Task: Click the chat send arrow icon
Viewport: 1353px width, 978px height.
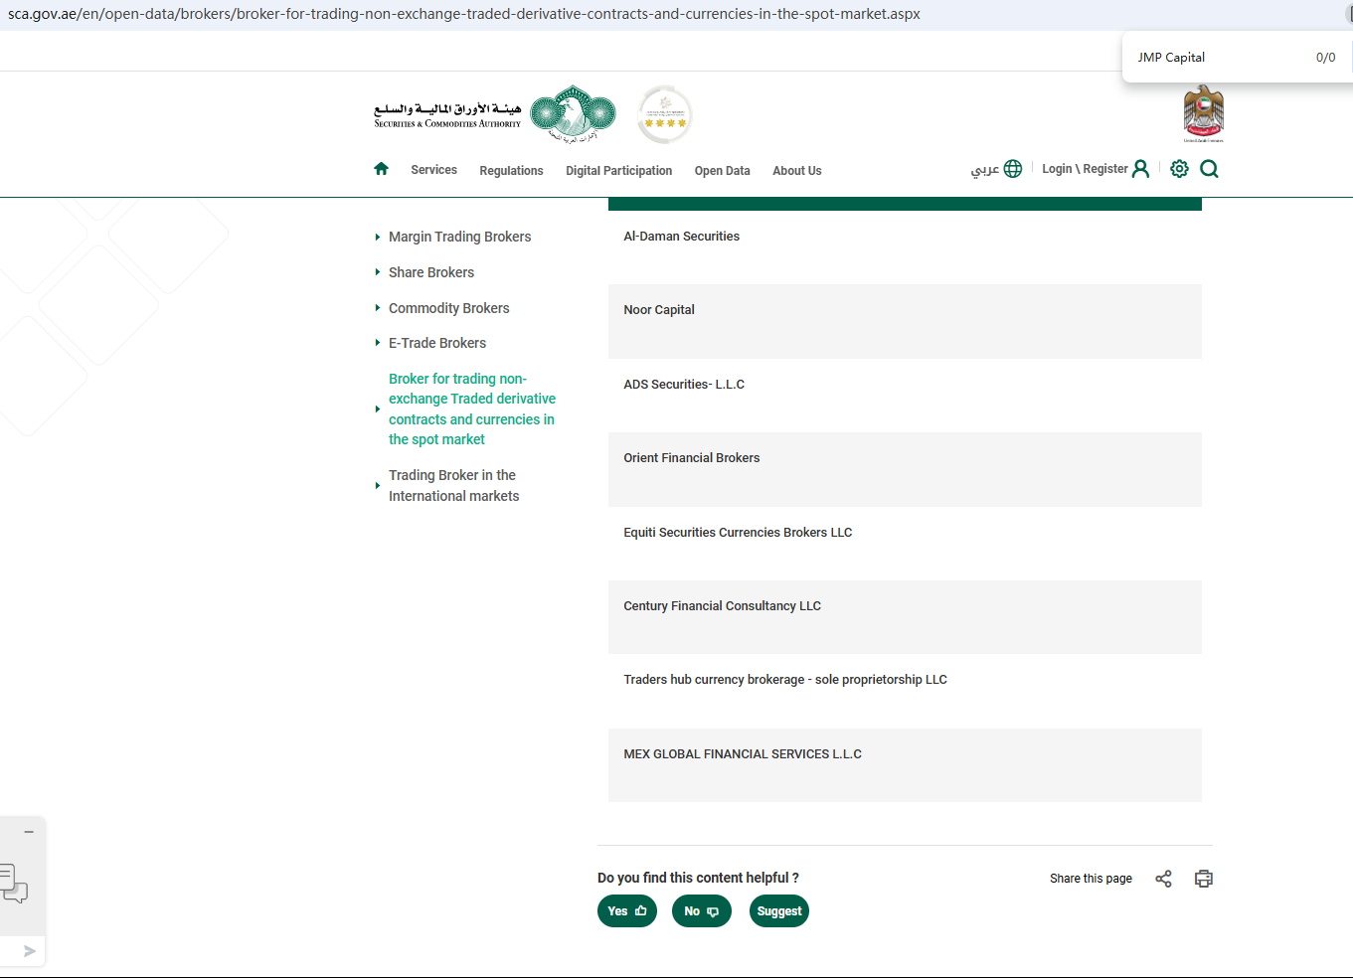Action: tap(29, 951)
